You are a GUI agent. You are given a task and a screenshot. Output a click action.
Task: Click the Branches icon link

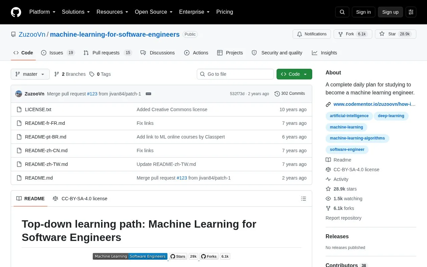coord(70,74)
